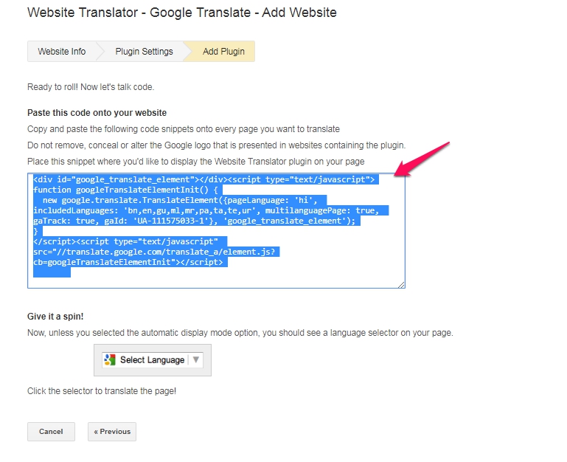
Task: Click the 'Place this snippet where you'd like' instruction
Action: pyautogui.click(x=196, y=162)
